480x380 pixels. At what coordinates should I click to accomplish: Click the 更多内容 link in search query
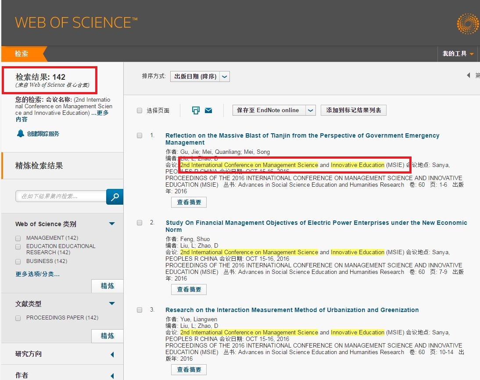(x=62, y=116)
